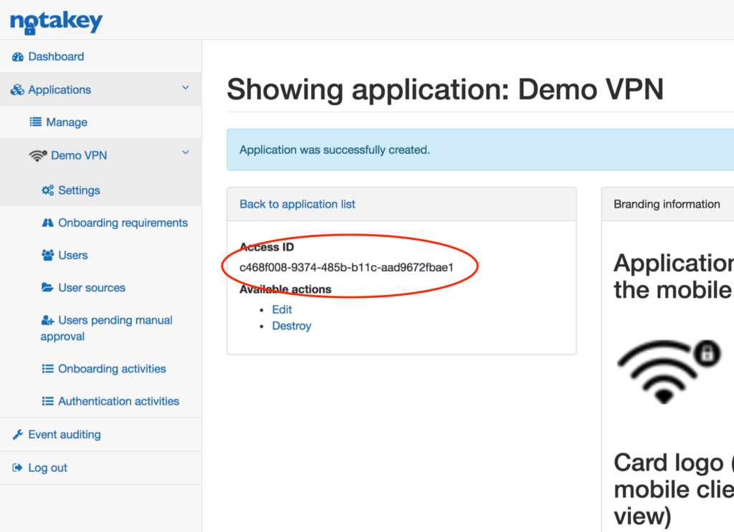Screen dimensions: 734x532
Task: Click the User sources folder icon
Action: point(47,288)
